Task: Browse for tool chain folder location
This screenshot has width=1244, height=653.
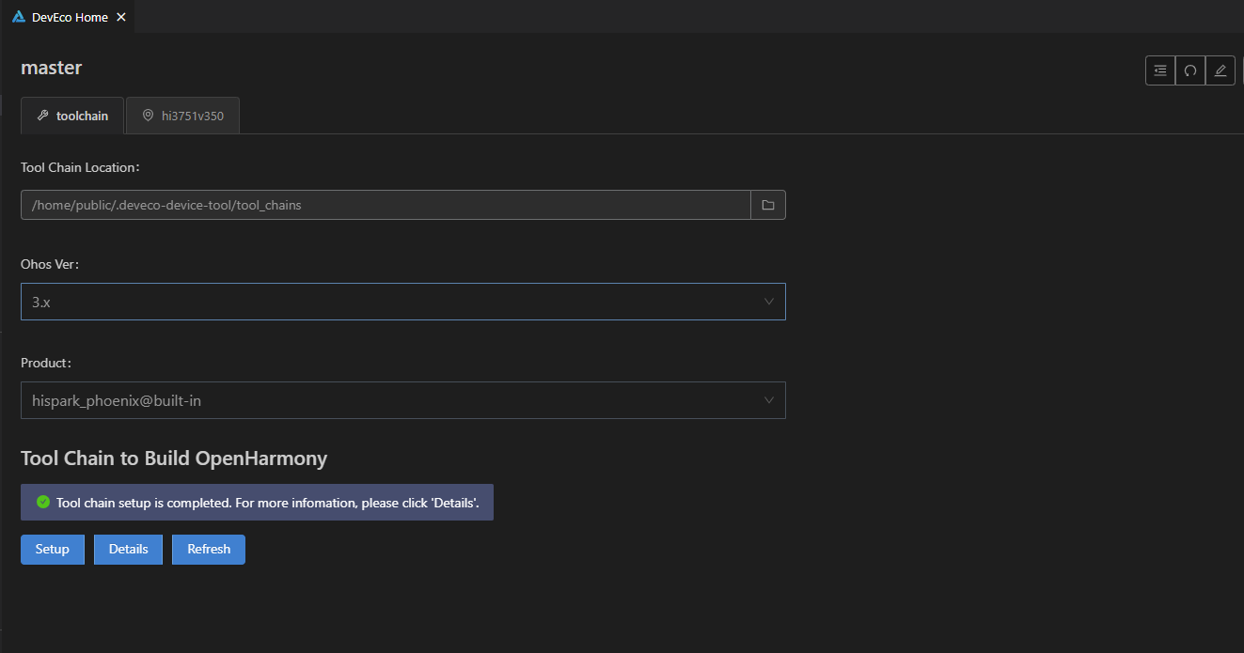Action: tap(768, 205)
